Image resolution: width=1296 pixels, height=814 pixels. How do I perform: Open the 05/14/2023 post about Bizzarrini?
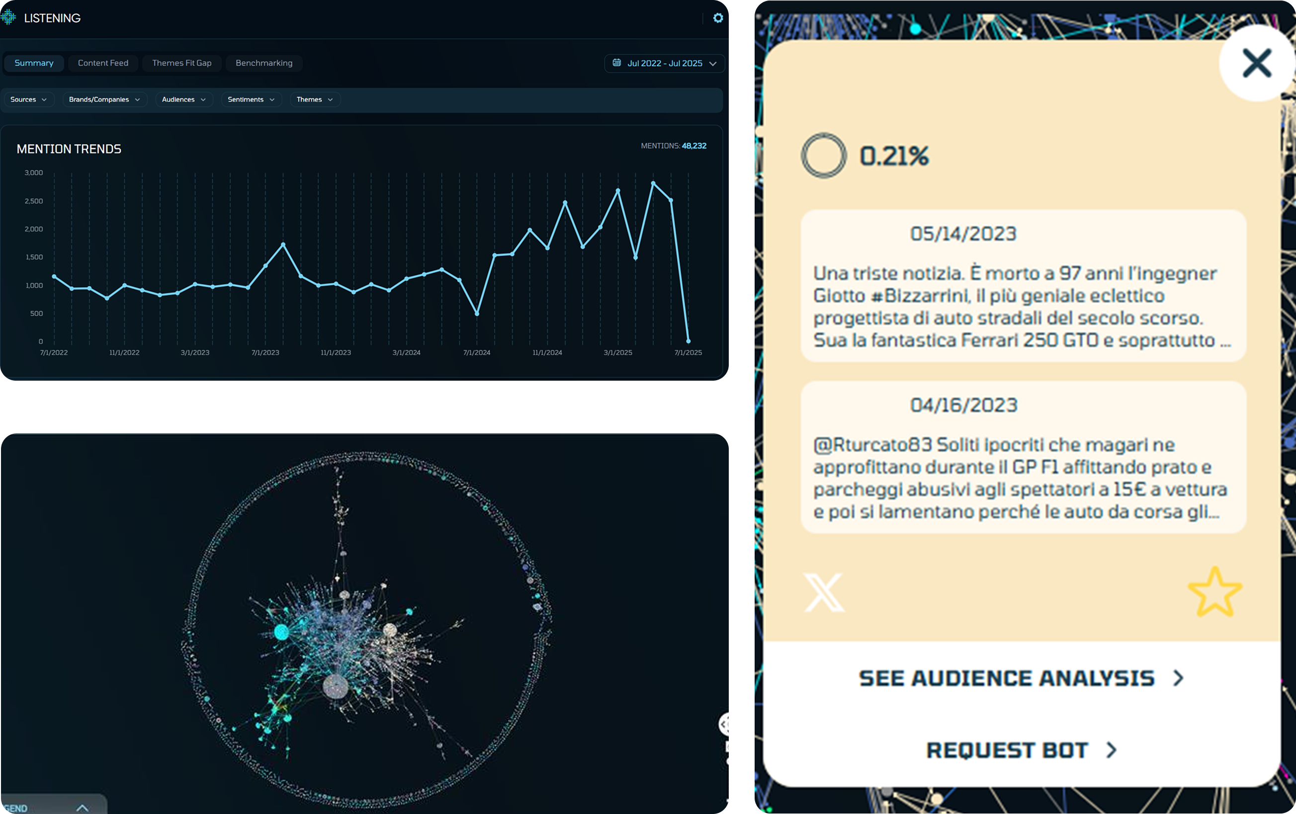[1023, 286]
